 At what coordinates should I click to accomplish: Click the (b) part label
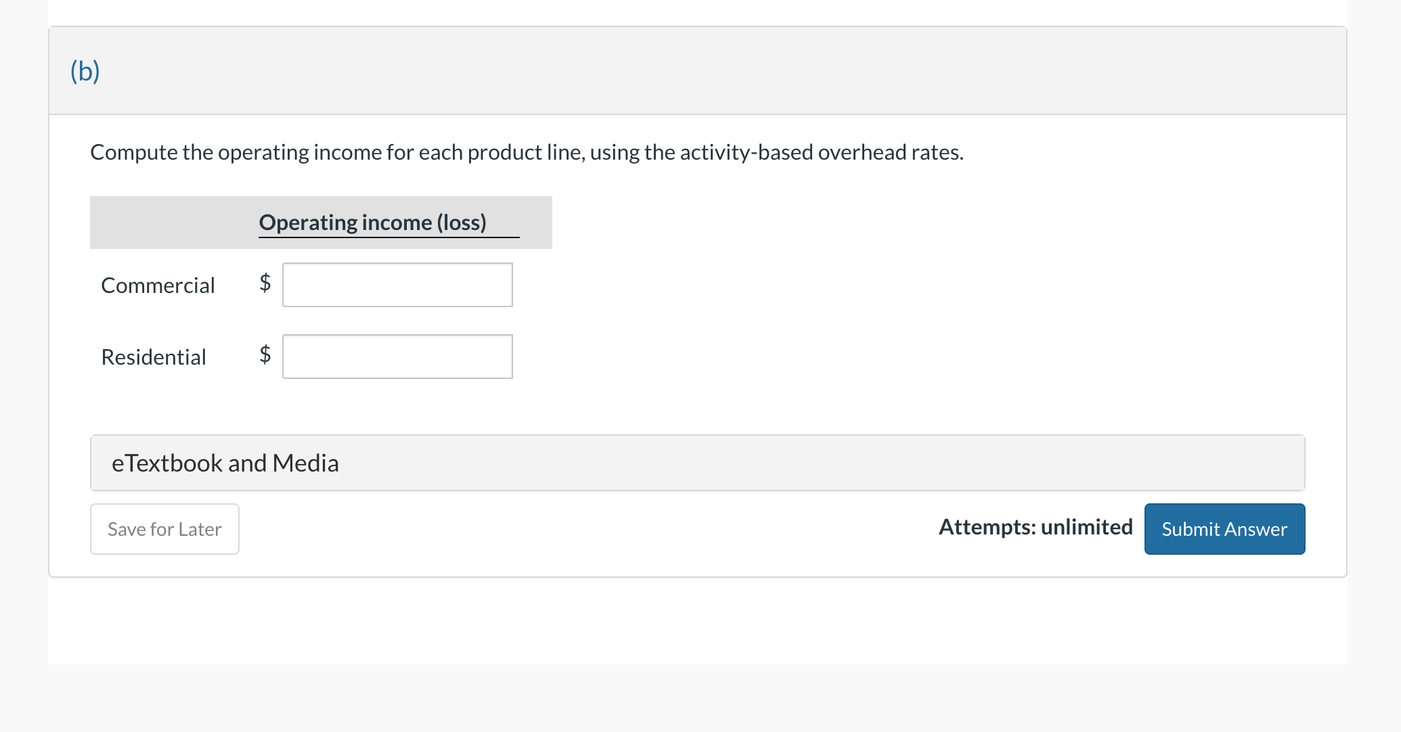85,71
